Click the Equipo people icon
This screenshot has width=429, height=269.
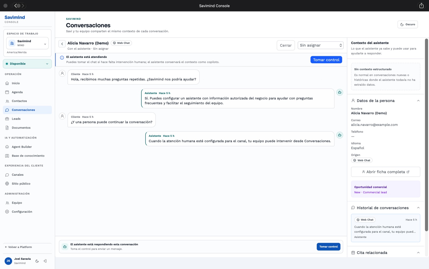pyautogui.click(x=7, y=203)
